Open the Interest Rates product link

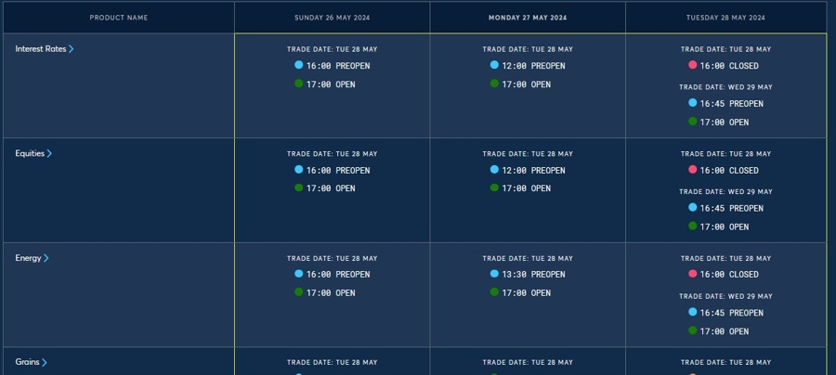(x=41, y=49)
